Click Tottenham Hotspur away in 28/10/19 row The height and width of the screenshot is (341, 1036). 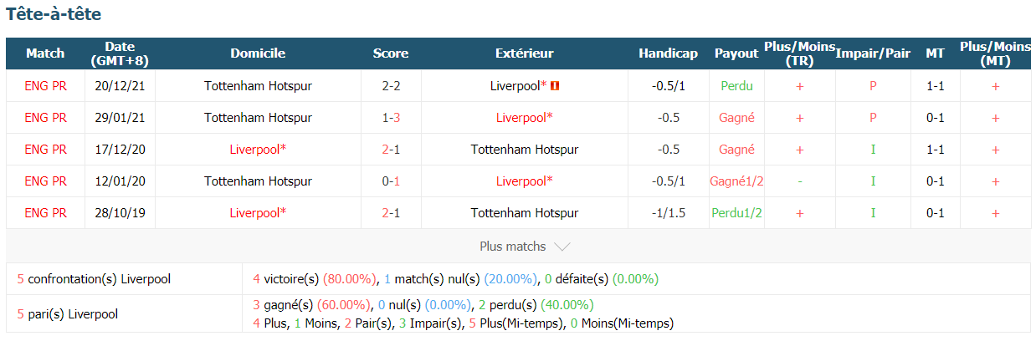click(x=524, y=213)
